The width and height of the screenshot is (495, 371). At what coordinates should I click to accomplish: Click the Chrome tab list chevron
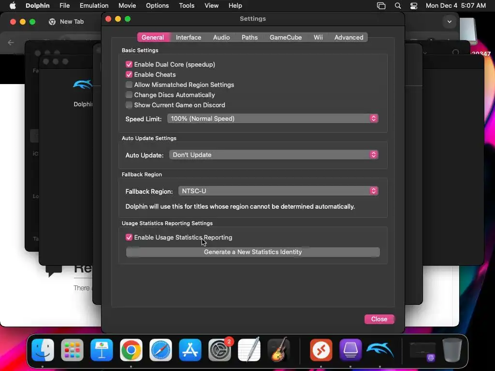[x=449, y=22]
